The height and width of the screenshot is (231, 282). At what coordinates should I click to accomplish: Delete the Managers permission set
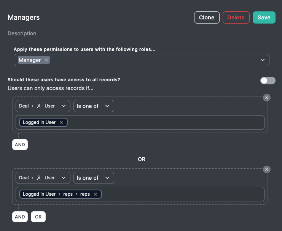pos(236,17)
